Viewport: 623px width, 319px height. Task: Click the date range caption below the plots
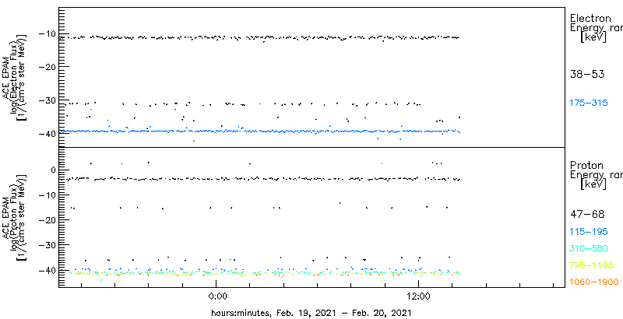coord(311,312)
